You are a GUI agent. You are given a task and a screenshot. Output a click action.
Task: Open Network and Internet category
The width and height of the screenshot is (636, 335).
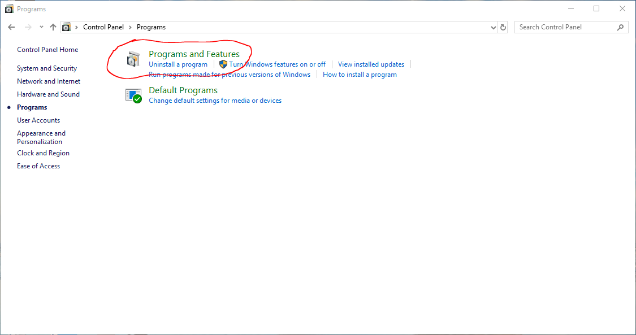[49, 81]
